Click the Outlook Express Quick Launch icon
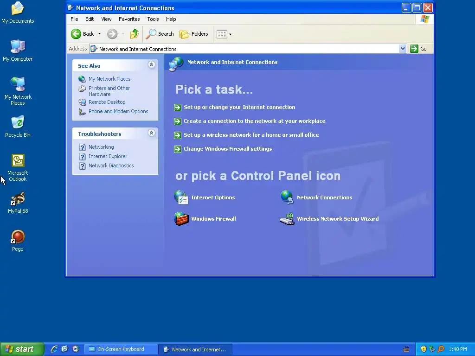 click(64, 349)
